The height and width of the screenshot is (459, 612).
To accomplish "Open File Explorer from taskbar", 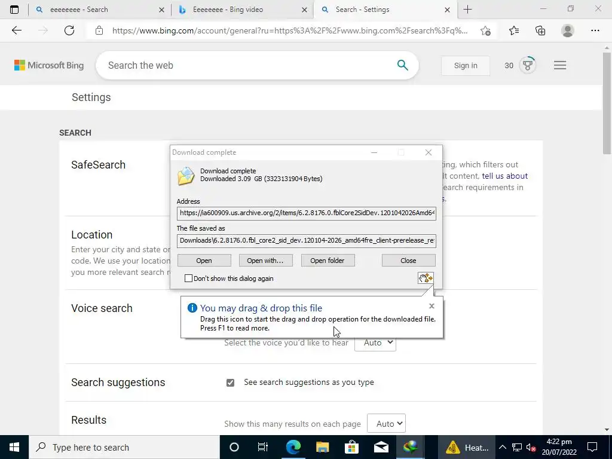I will (x=322, y=447).
